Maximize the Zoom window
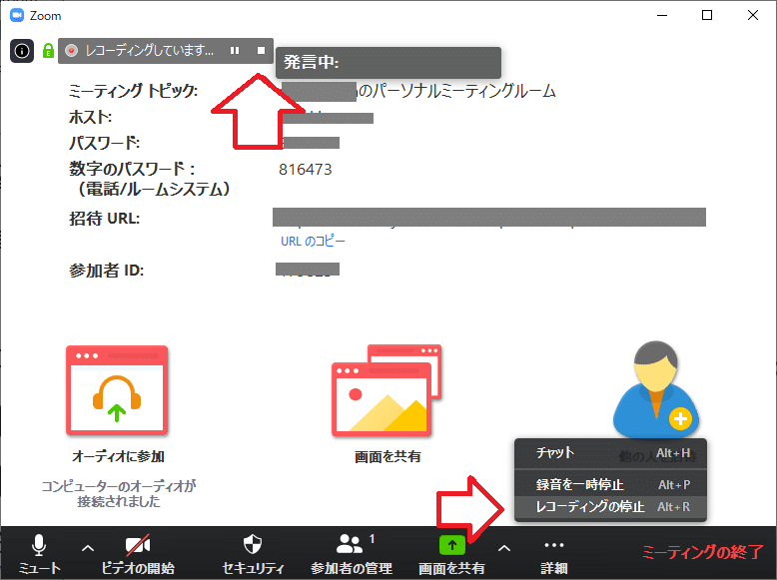This screenshot has height=580, width=777. click(x=707, y=15)
